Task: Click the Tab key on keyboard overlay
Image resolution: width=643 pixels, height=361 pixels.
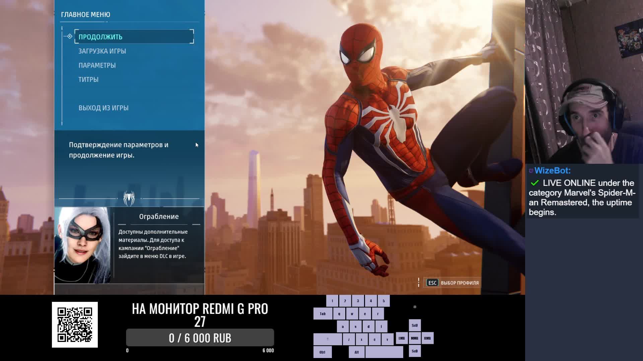Action: tap(323, 314)
